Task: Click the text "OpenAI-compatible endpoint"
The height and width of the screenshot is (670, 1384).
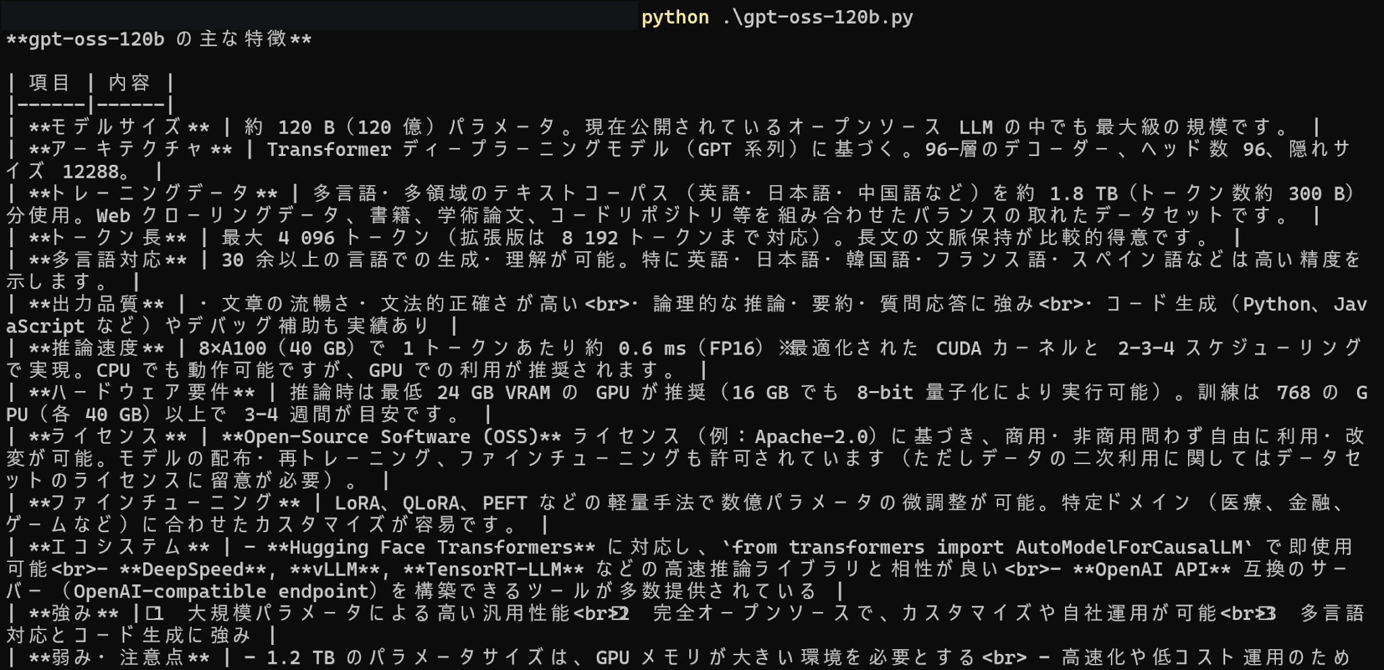Action: [x=221, y=592]
